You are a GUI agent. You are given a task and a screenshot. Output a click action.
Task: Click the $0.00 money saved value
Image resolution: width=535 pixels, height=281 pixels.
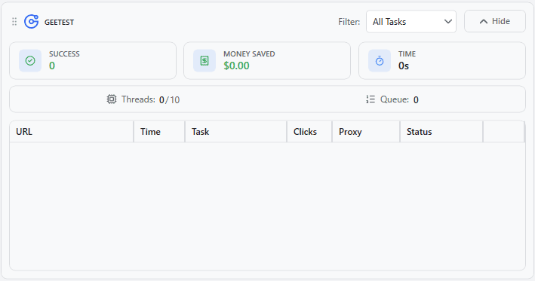point(236,66)
